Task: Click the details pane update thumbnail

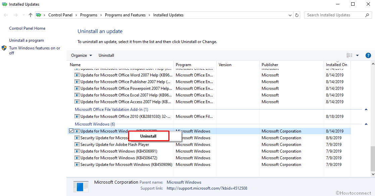Action: pos(81,187)
